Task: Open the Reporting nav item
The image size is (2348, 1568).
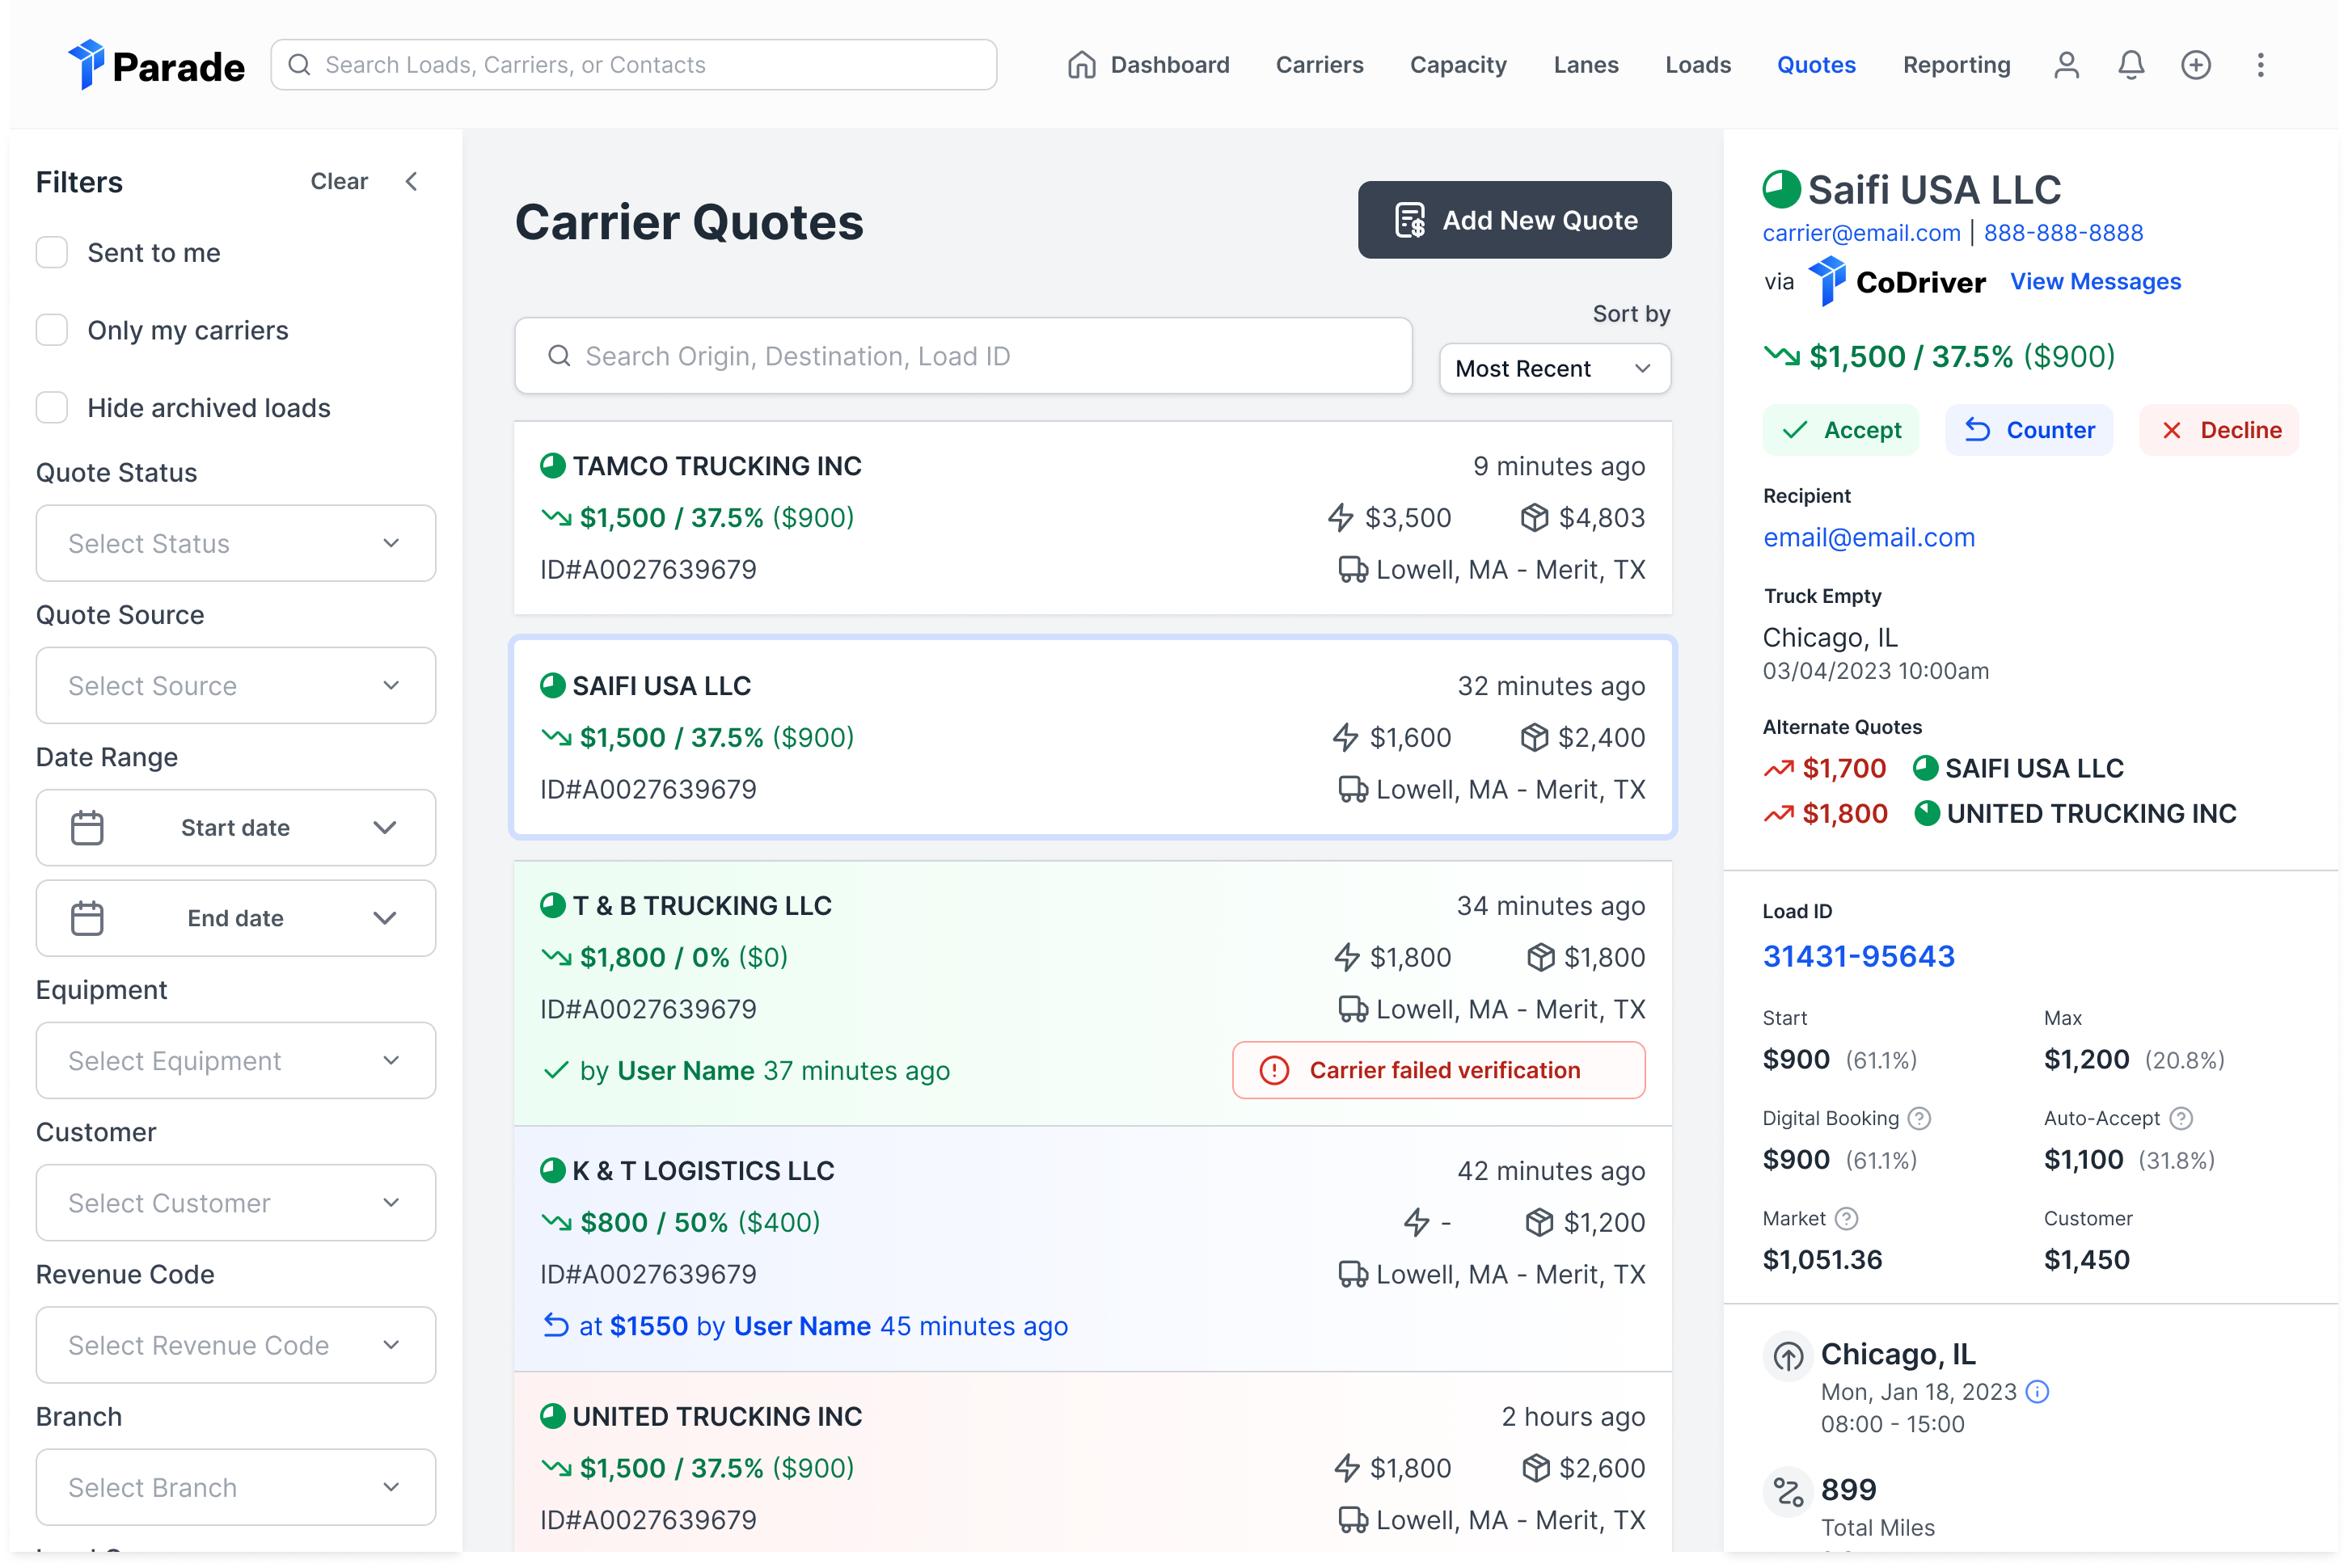Action: click(1956, 65)
